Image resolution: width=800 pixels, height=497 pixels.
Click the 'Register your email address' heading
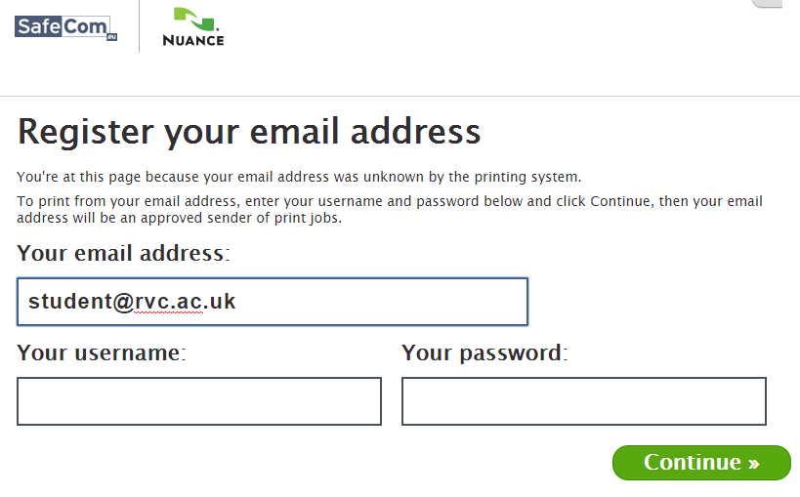click(x=249, y=132)
